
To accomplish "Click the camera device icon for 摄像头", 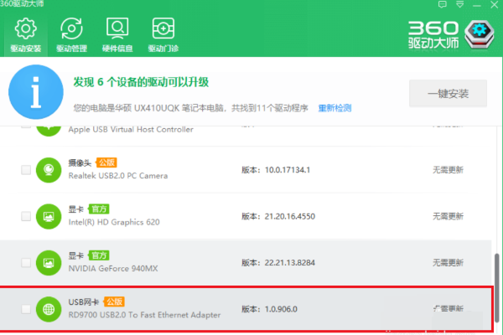I will coord(49,170).
